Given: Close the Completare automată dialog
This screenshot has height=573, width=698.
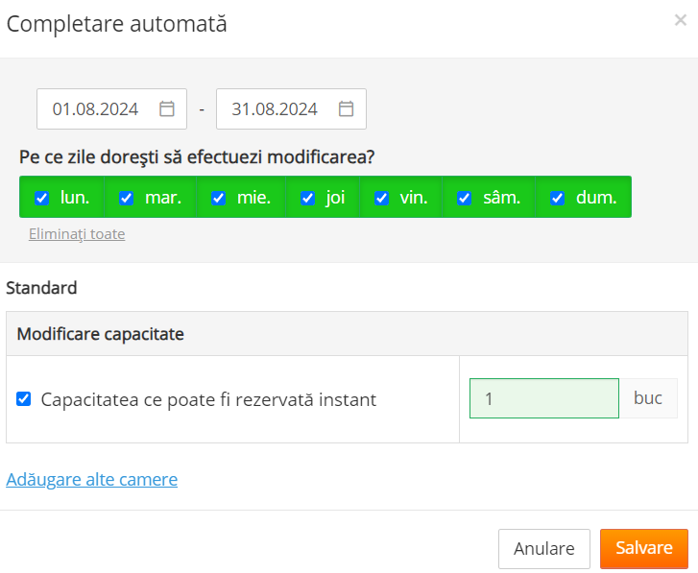Looking at the screenshot, I should coord(680,20).
